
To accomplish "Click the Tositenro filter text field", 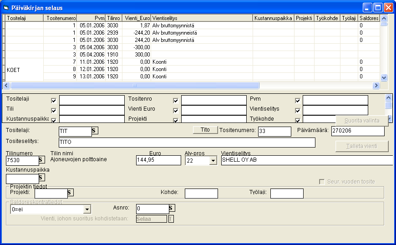I will [x=214, y=100].
